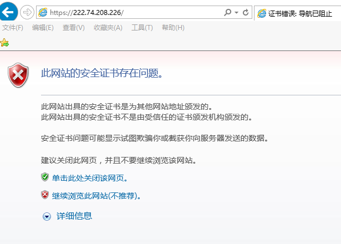The width and height of the screenshot is (341, 244).
Task: Click the green shield icon beside close link
Action: coord(45,177)
